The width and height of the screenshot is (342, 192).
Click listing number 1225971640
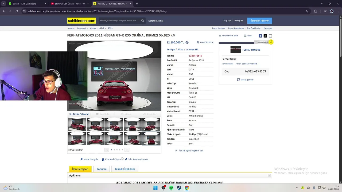coord(195,56)
